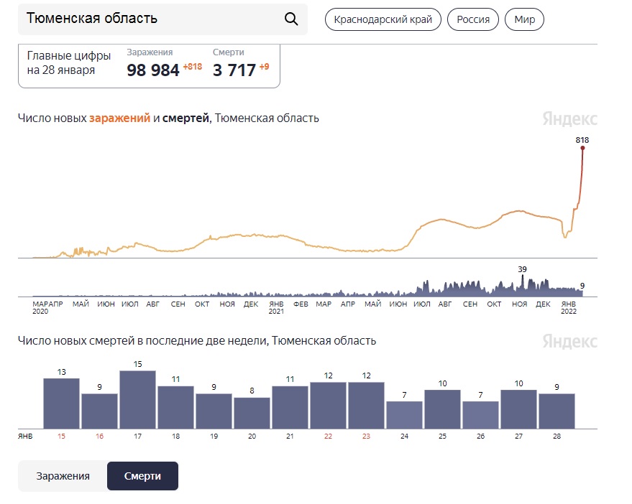
Task: Click the January 24 bar showing 7
Action: click(404, 414)
